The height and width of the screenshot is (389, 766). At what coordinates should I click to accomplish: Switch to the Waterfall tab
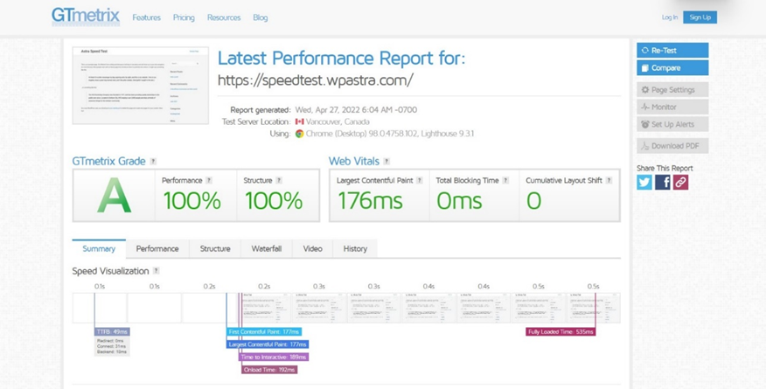[x=266, y=248]
